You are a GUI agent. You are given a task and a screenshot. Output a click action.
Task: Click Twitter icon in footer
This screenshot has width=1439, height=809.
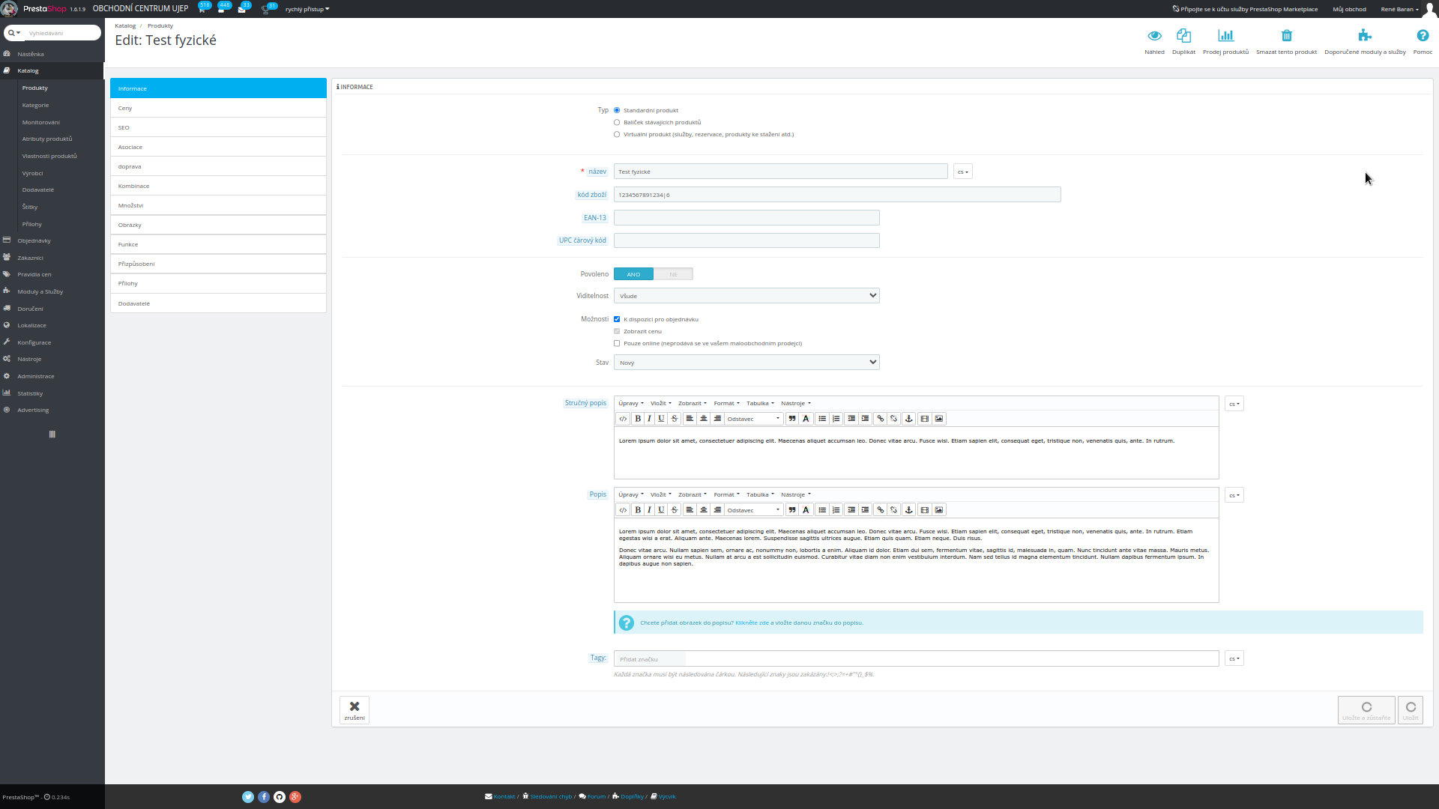[x=248, y=797]
